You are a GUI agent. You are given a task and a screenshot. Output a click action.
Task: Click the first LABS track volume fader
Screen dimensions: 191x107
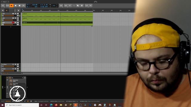coord(10,16)
